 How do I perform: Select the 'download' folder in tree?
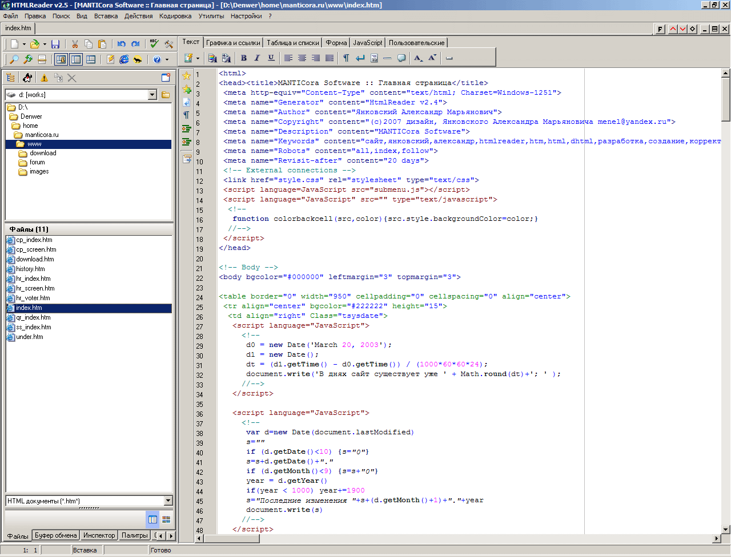(43, 153)
